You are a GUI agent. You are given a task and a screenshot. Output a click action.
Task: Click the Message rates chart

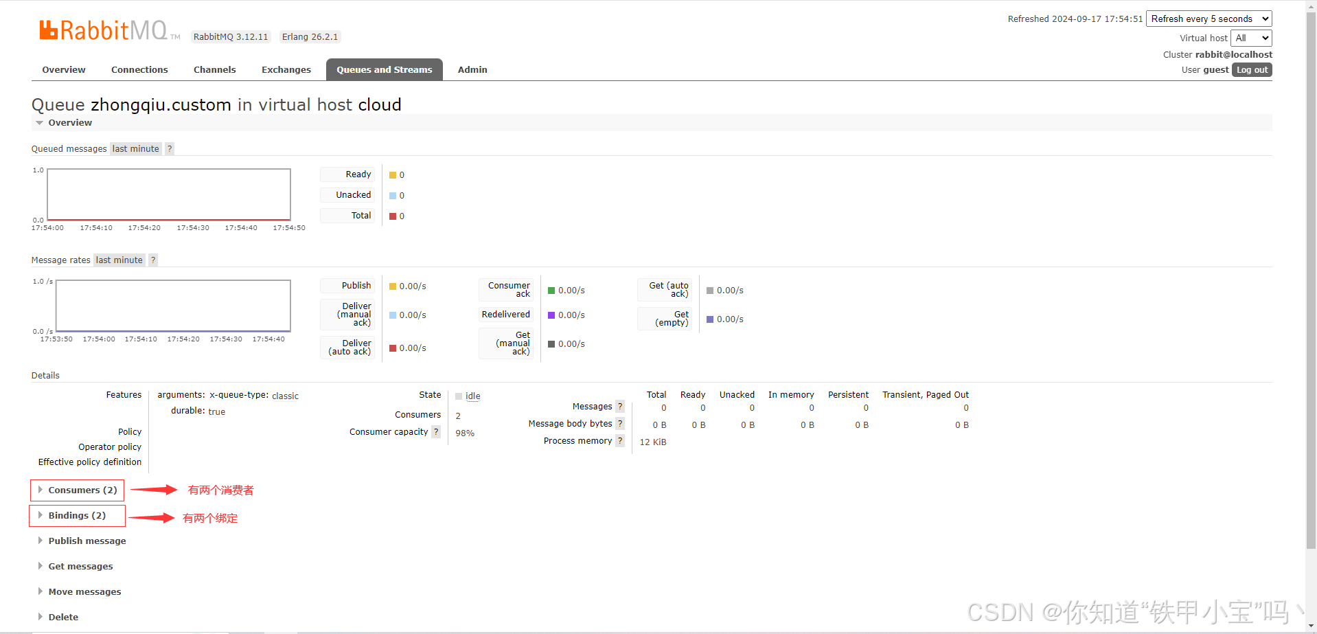point(173,306)
